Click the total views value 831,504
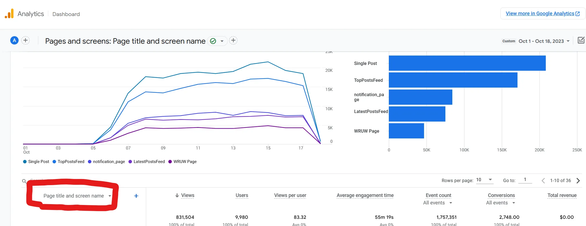The width and height of the screenshot is (586, 226). coord(185,217)
